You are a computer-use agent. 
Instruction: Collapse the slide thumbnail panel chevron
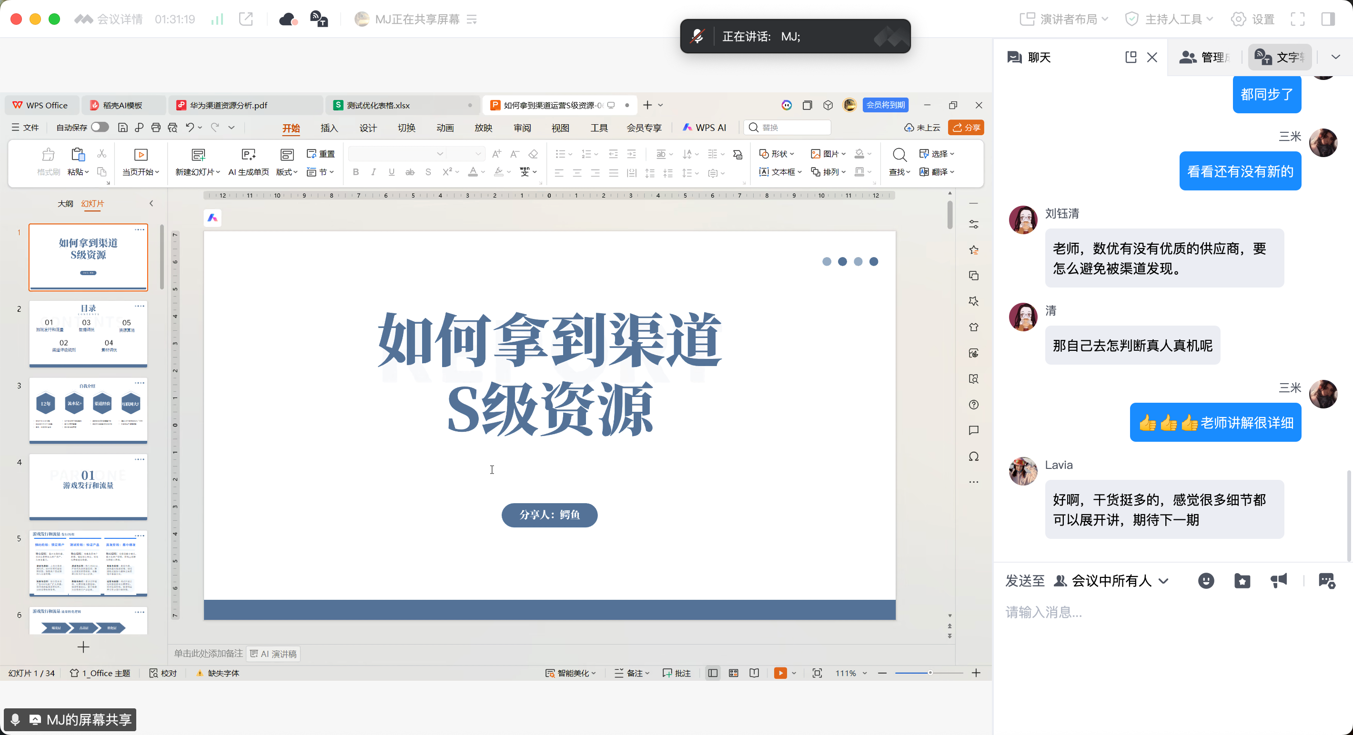click(151, 203)
